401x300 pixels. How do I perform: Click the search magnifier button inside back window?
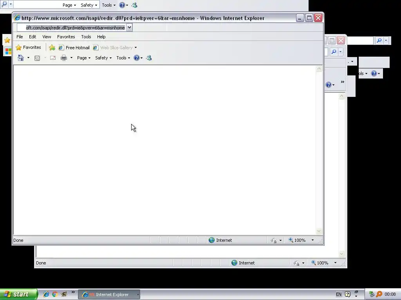[x=334, y=52]
